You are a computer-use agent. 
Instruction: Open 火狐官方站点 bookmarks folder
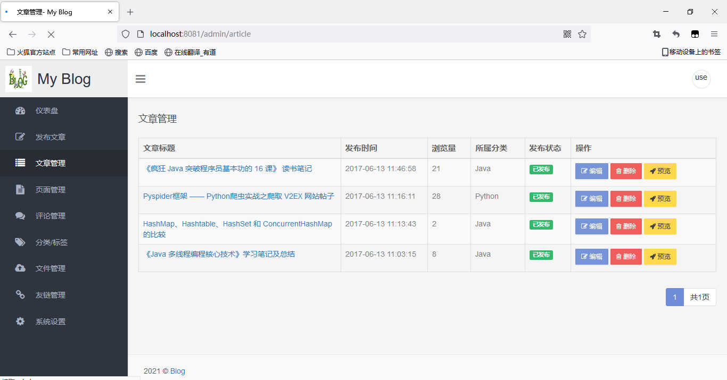31,52
